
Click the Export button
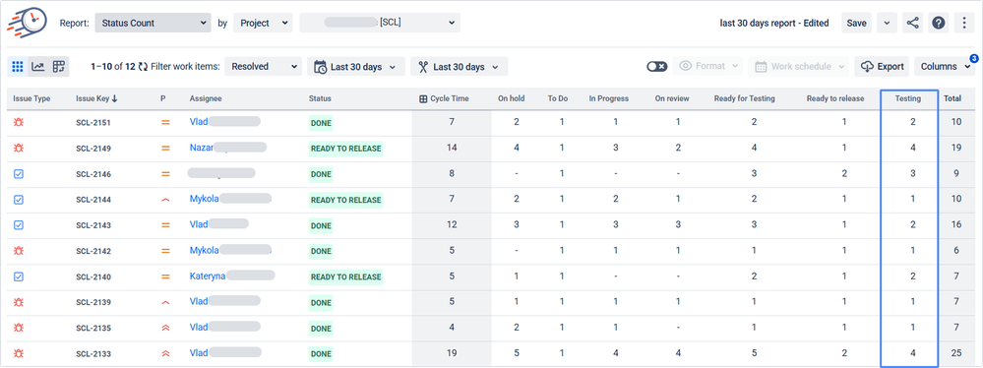pyautogui.click(x=883, y=67)
